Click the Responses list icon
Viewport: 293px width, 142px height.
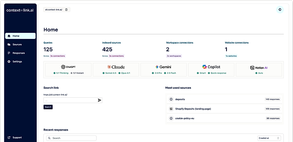[9, 53]
